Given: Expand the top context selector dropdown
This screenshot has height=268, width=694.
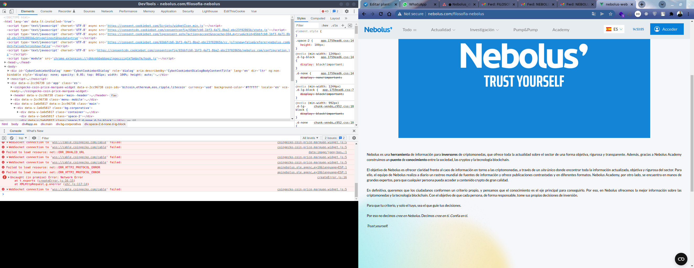Looking at the screenshot, I should click(x=23, y=138).
